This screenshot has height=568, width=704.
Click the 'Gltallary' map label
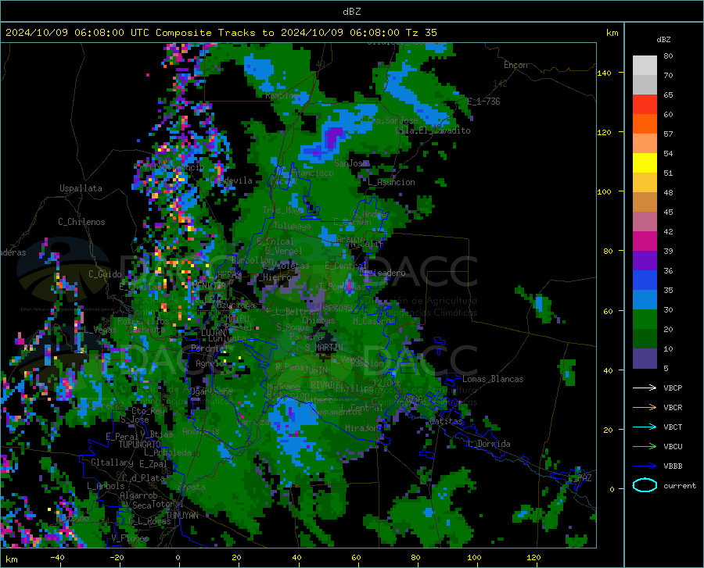(x=112, y=463)
